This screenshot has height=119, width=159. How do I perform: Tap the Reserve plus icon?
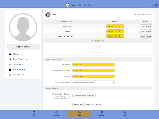point(102,112)
